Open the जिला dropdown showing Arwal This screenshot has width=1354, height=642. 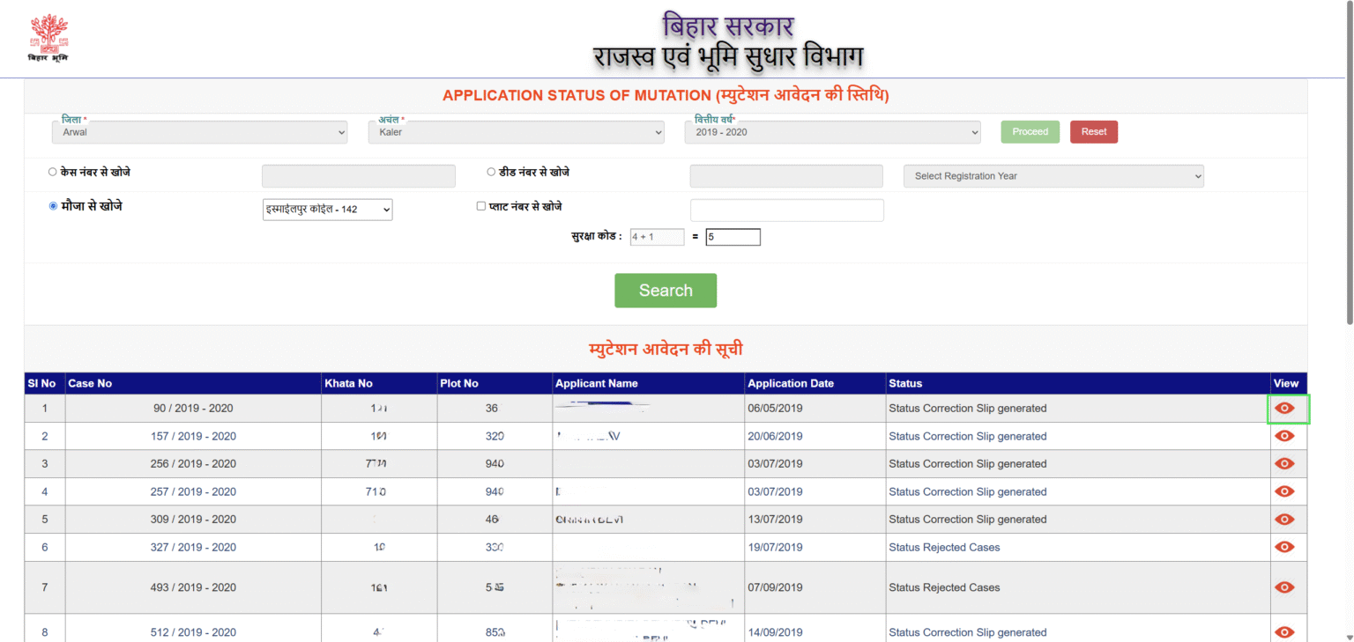click(x=199, y=131)
